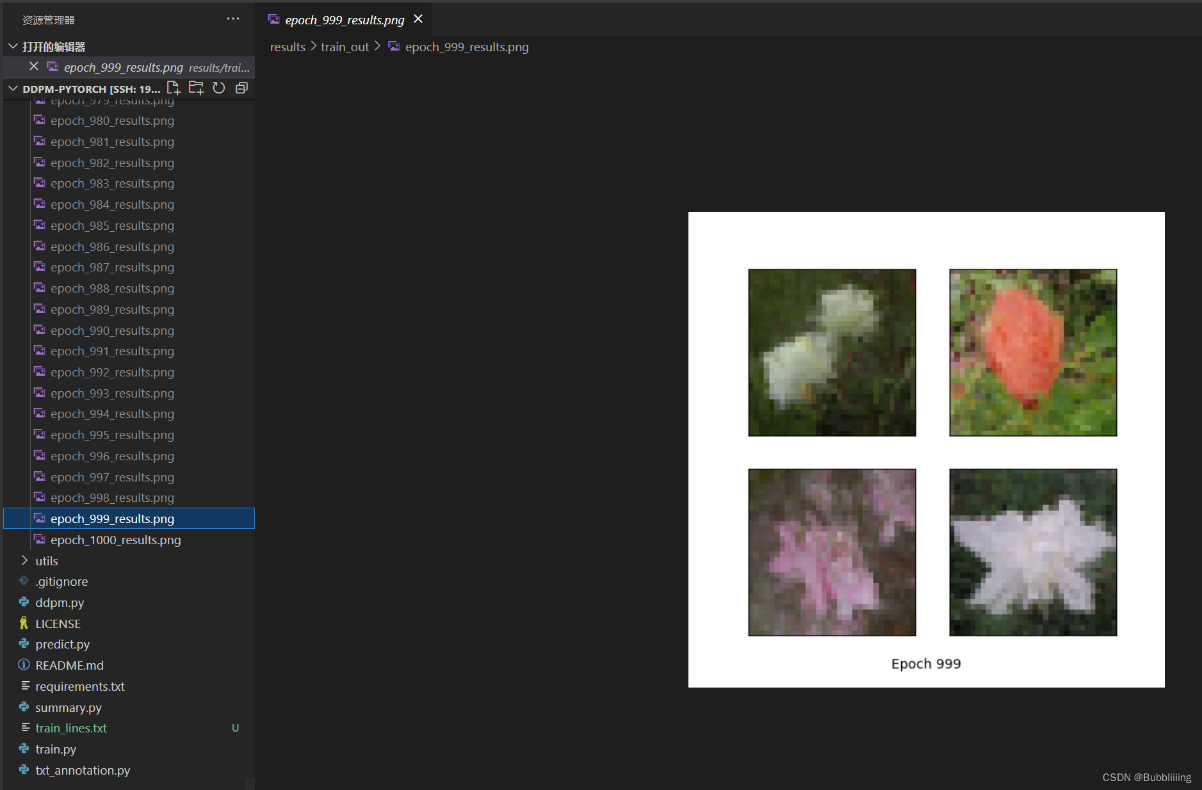Collapse all folders in explorer
This screenshot has height=790, width=1202.
click(x=241, y=88)
